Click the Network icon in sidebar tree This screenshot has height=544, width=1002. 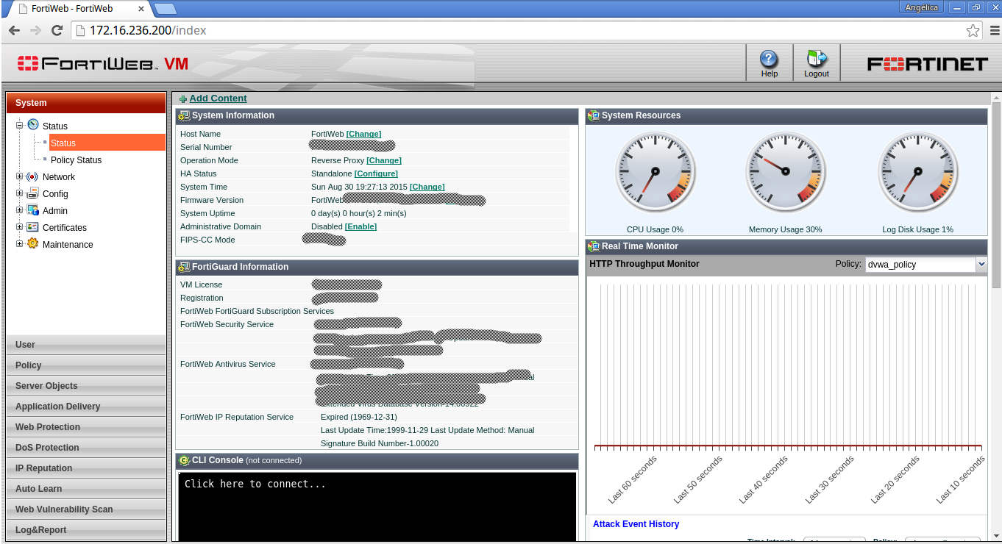pos(32,177)
